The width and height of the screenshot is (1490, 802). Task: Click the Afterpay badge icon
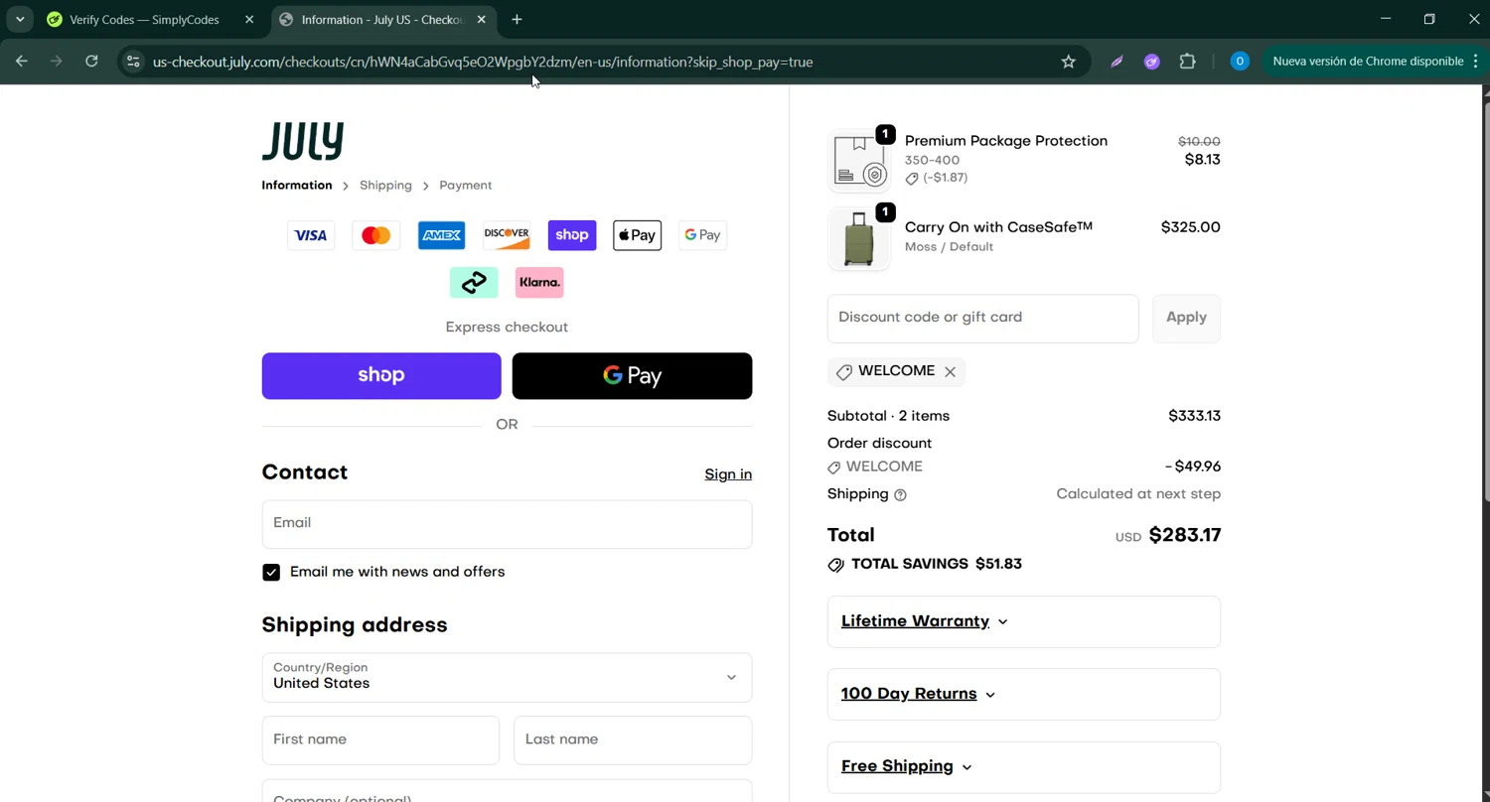click(474, 283)
